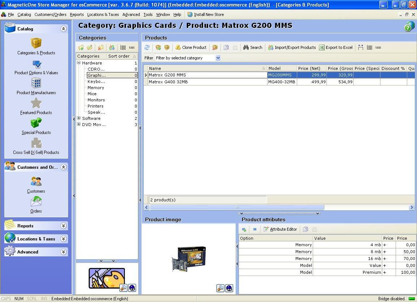The height and width of the screenshot is (302, 417).
Task: Click the Delete Category icon
Action: pos(101,47)
